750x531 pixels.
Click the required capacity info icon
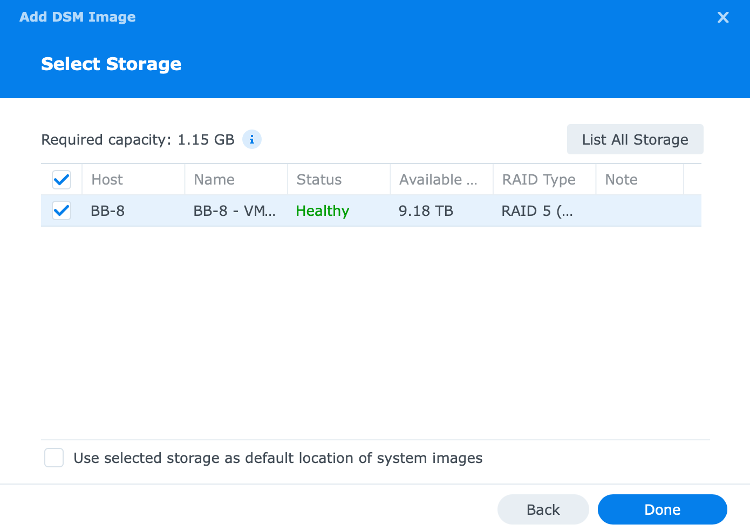coord(252,139)
